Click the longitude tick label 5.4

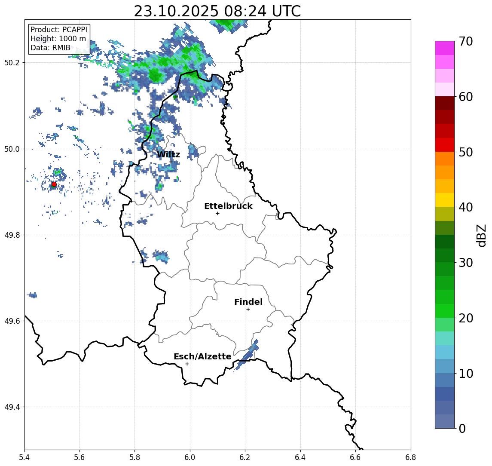click(x=24, y=457)
